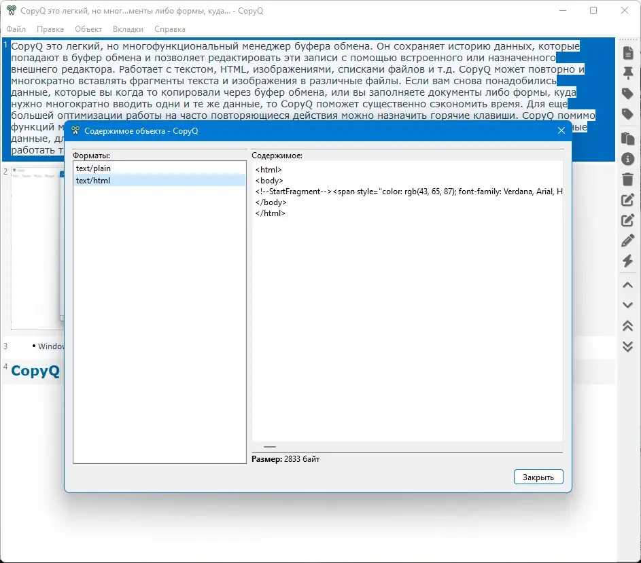Viewport: 641px width, 563px height.
Task: Select the text/plain format
Action: (160, 168)
